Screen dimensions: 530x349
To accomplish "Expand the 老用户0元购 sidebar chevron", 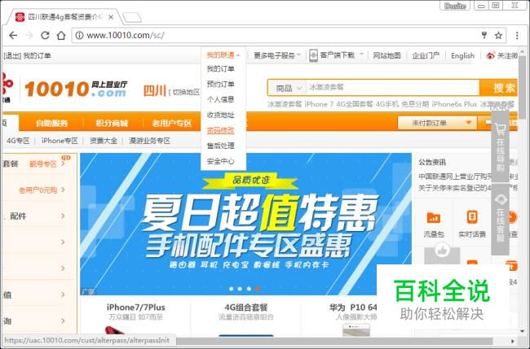I will [64, 190].
